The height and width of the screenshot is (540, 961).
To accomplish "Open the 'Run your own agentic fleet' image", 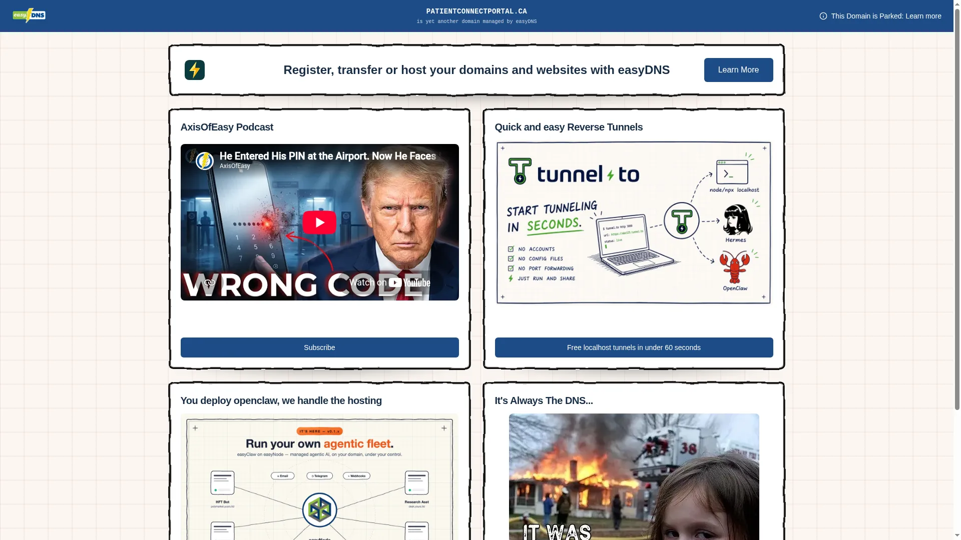I will click(x=319, y=476).
